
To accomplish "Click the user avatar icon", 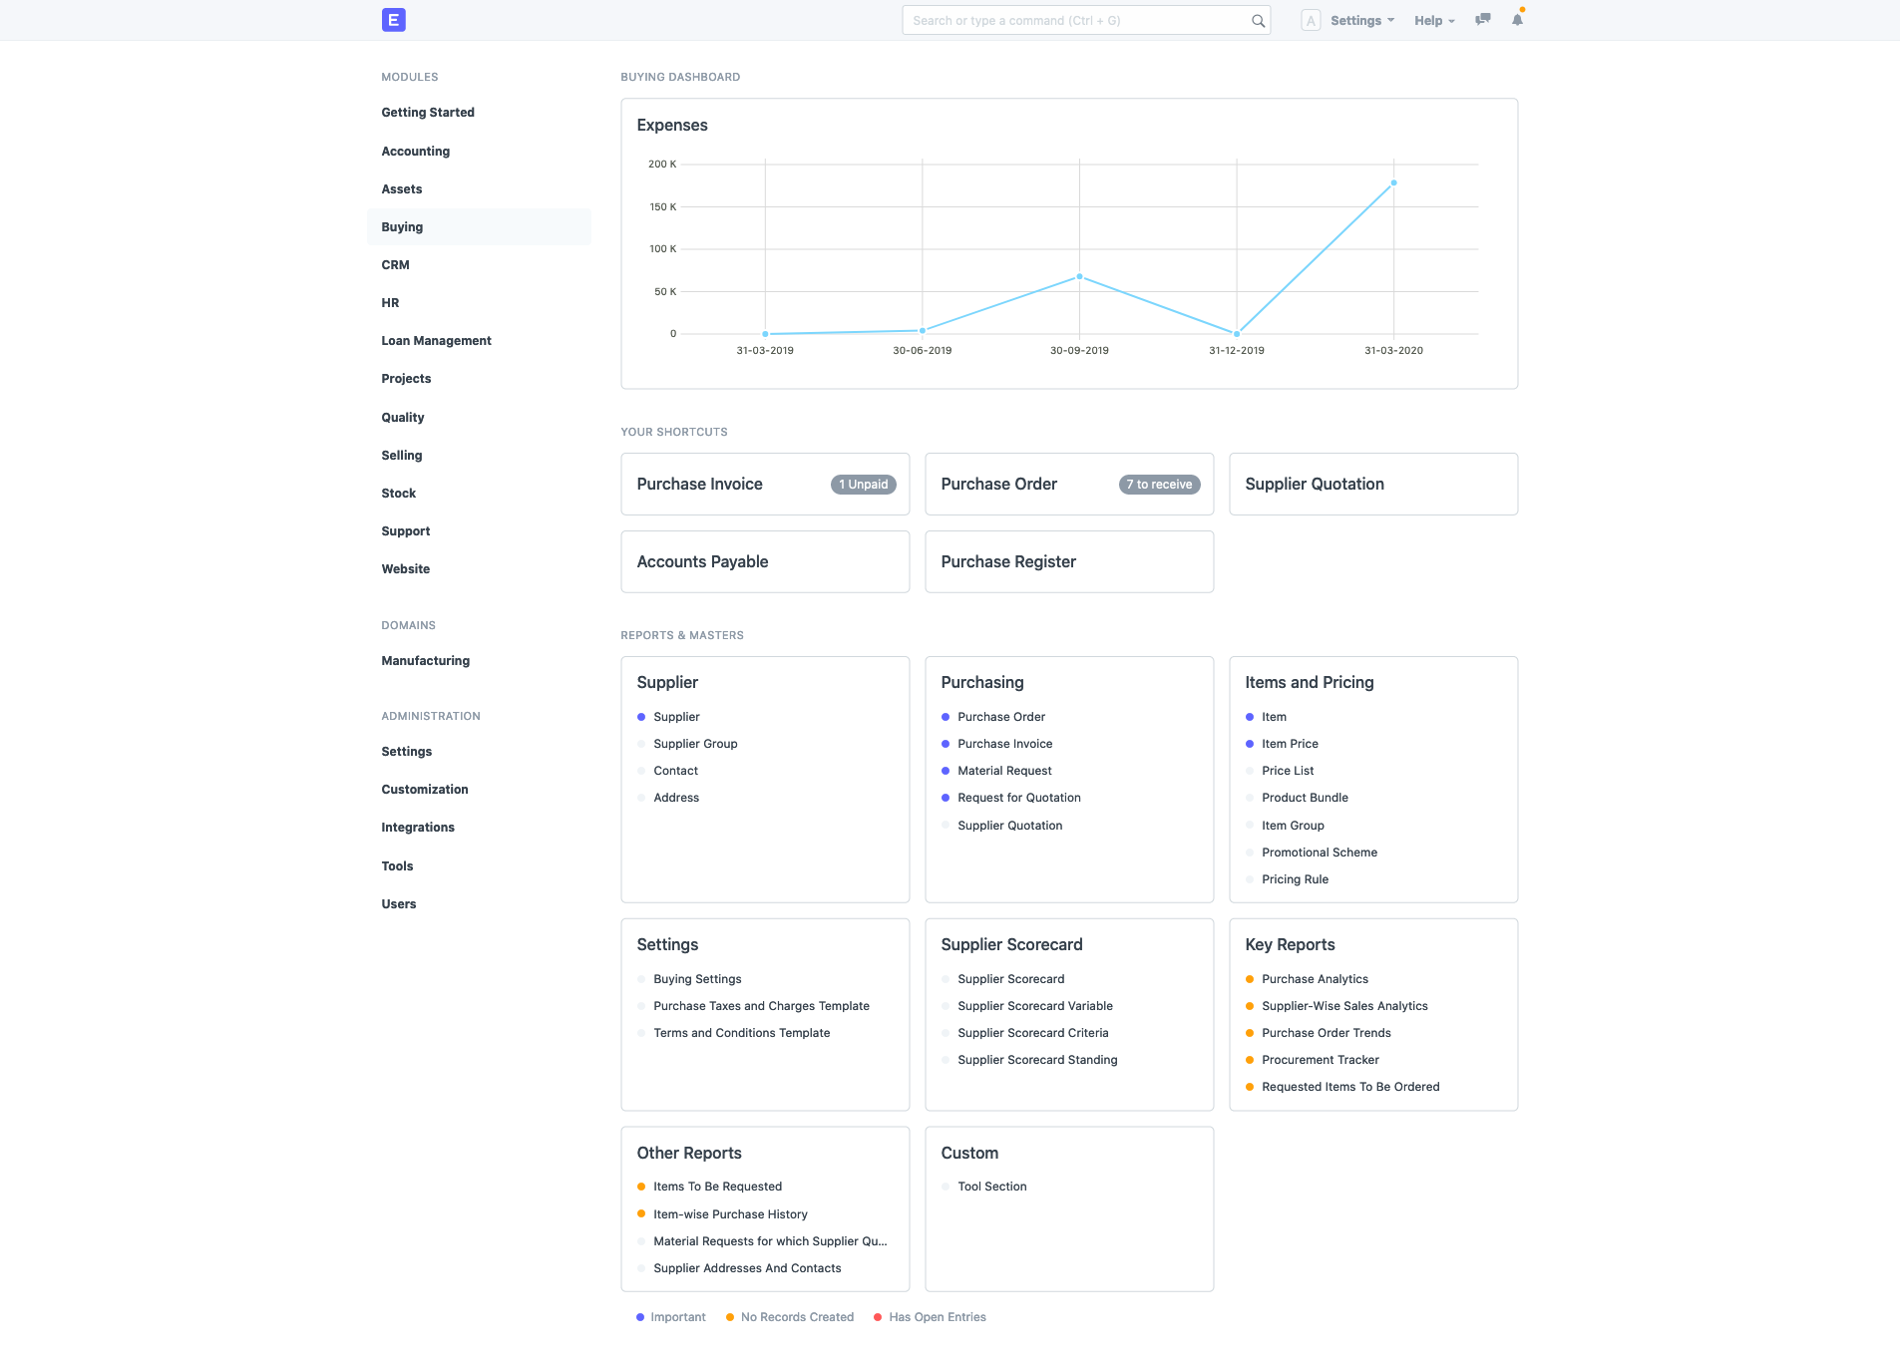I will coord(1310,19).
